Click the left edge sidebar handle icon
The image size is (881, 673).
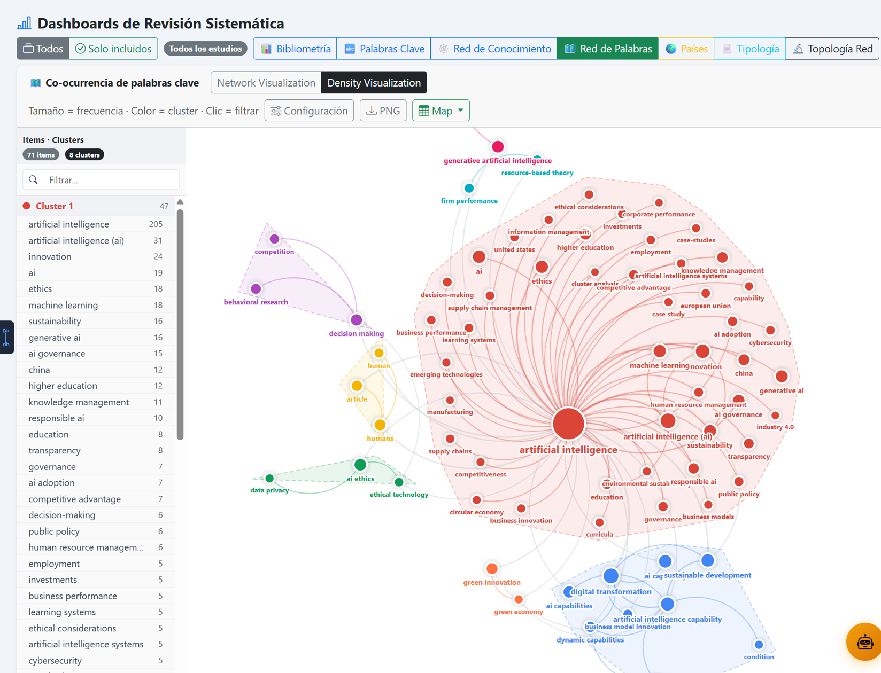(6, 337)
